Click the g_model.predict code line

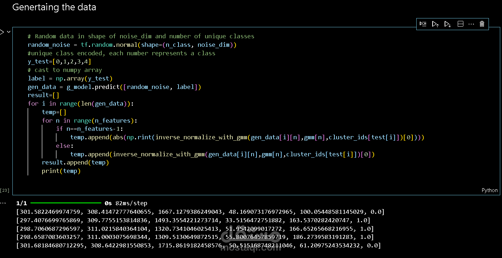pos(114,87)
